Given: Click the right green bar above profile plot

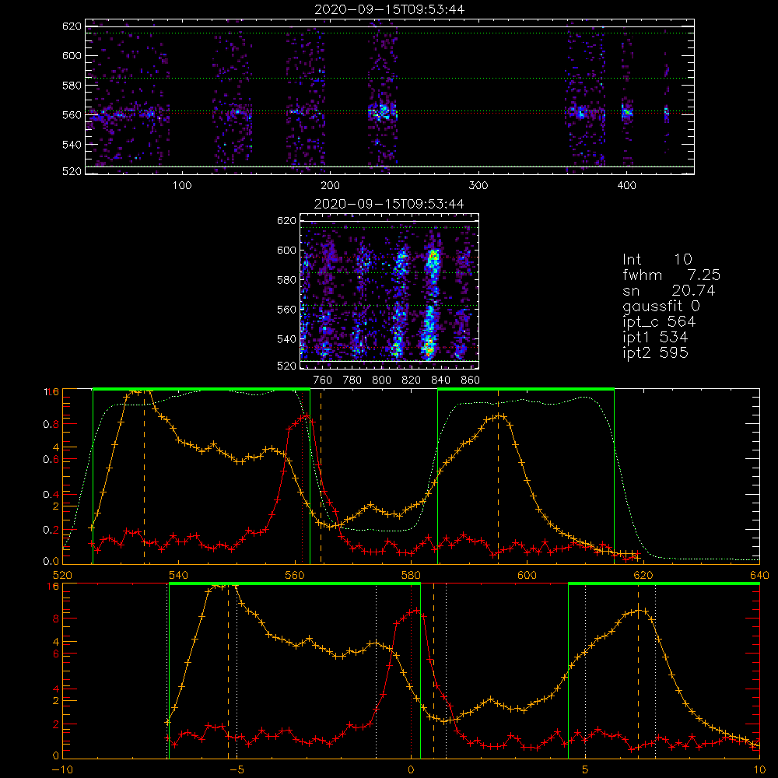Looking at the screenshot, I should click(526, 389).
